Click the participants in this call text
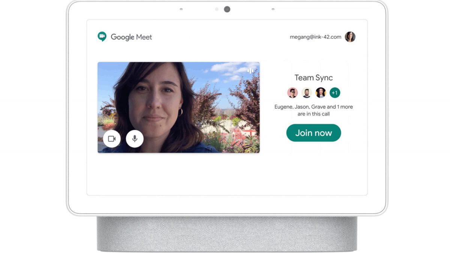This screenshot has height=253, width=450. [x=313, y=110]
